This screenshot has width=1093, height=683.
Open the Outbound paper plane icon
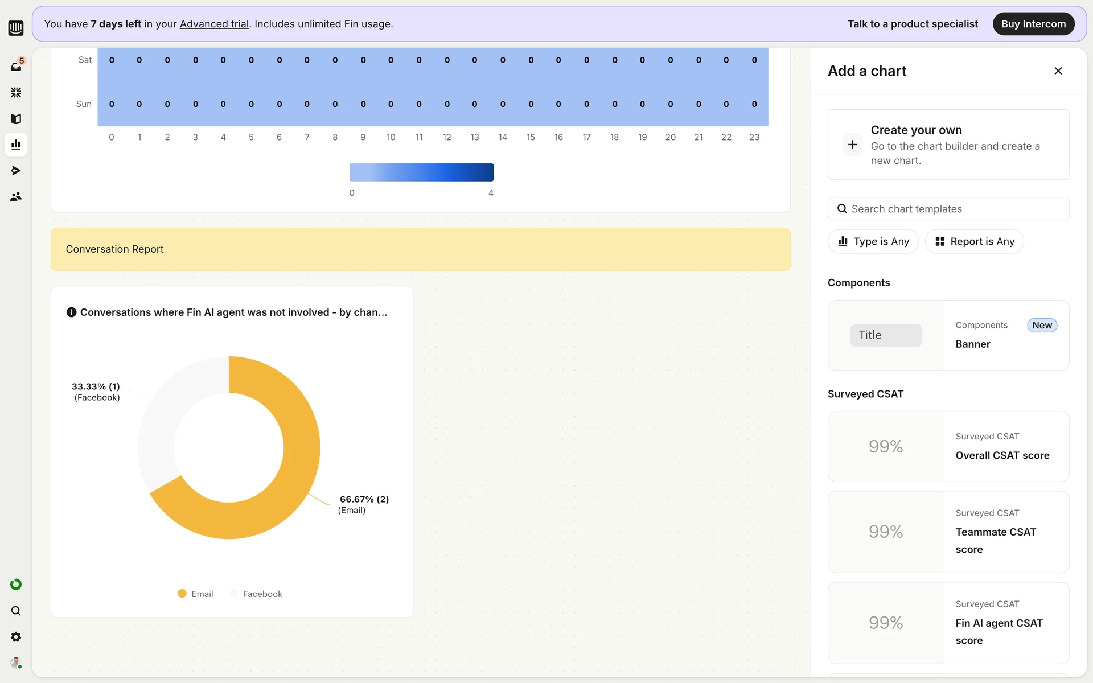(16, 171)
